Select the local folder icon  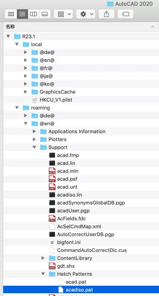[x=26, y=44]
